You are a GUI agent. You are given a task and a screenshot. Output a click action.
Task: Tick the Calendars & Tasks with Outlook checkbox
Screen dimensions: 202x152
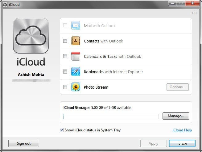(x=65, y=56)
